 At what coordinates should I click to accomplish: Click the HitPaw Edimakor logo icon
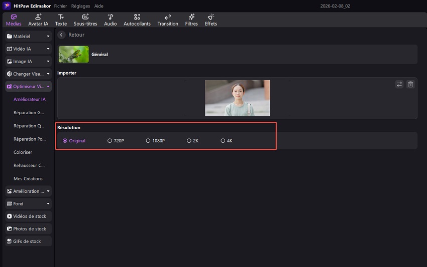(x=7, y=6)
